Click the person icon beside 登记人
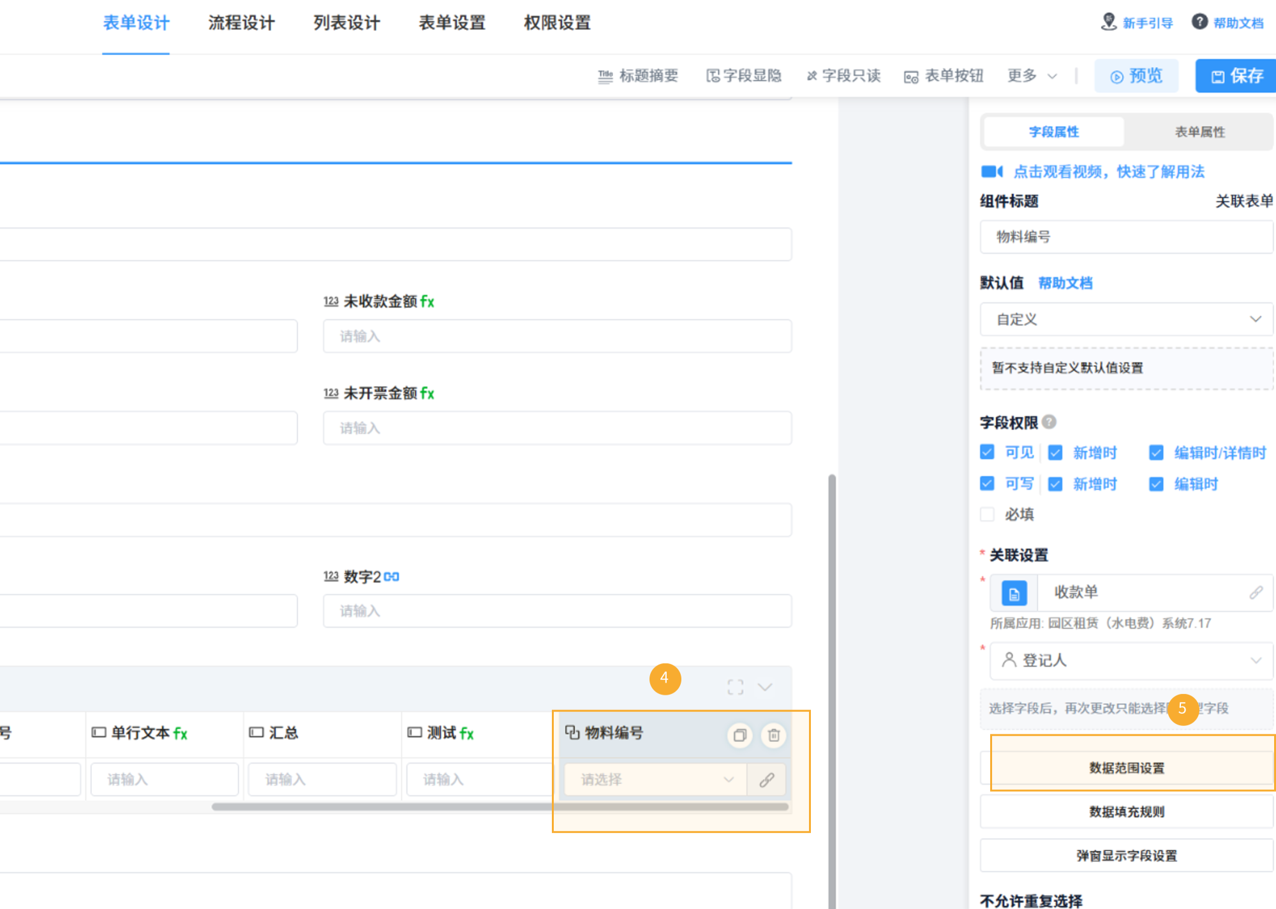The height and width of the screenshot is (909, 1276). point(1009,660)
